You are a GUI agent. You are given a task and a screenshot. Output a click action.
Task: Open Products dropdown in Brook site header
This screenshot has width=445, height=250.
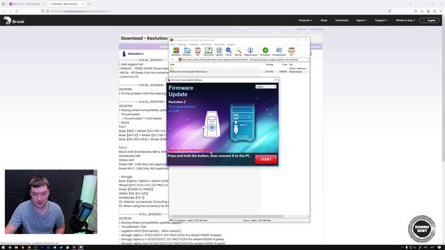click(x=305, y=20)
